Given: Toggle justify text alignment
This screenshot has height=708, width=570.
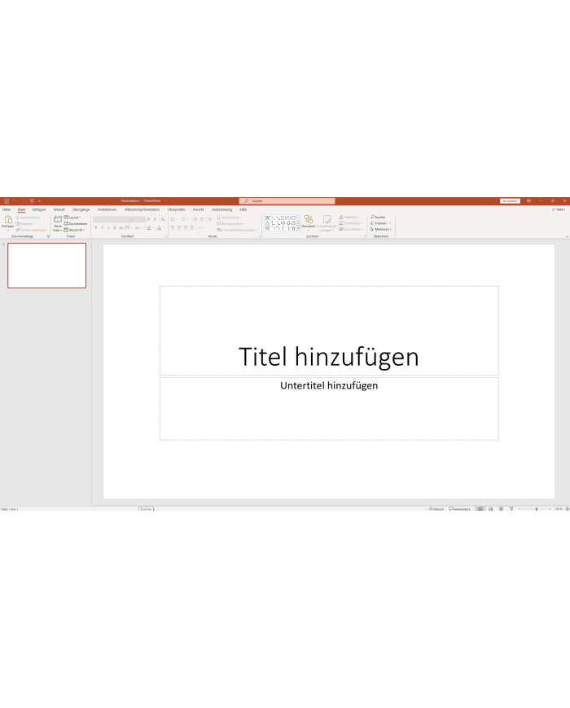Looking at the screenshot, I should click(192, 228).
